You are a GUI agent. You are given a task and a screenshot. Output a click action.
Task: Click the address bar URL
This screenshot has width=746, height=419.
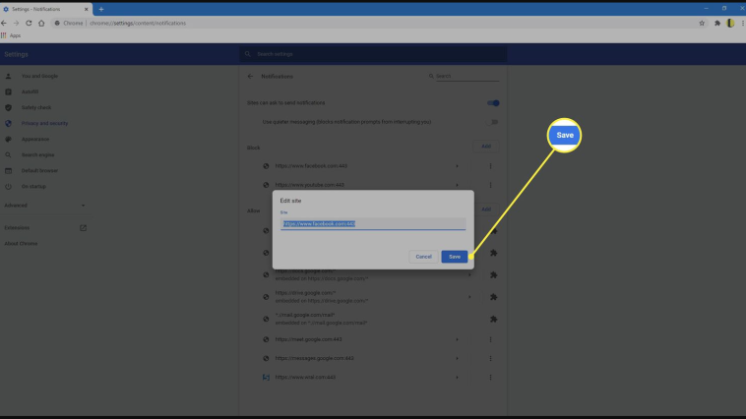tap(138, 23)
